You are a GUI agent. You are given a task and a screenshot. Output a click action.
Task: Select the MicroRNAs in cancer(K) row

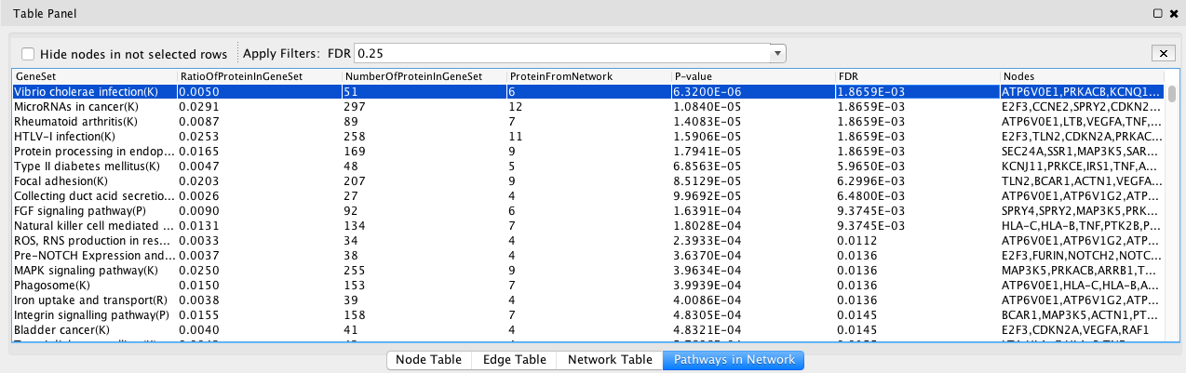[x=588, y=108]
